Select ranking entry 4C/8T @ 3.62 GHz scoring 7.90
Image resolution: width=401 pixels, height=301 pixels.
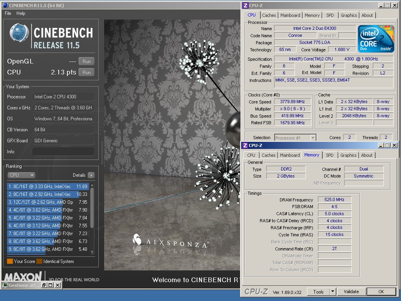(48, 210)
